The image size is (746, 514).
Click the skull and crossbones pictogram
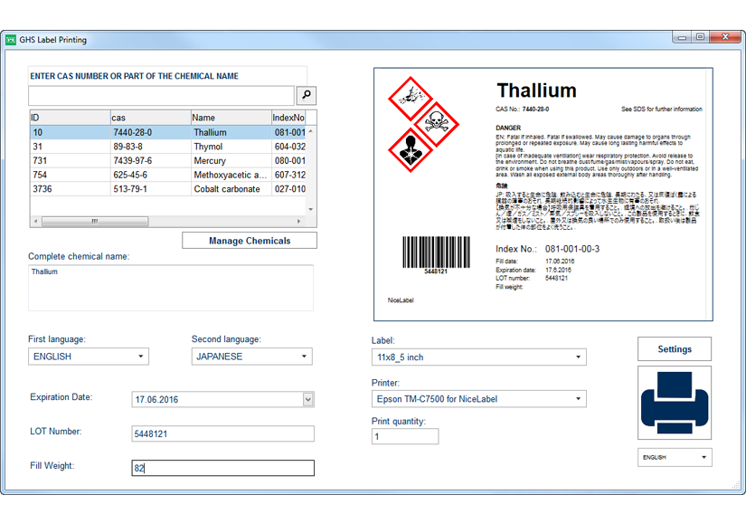(436, 124)
